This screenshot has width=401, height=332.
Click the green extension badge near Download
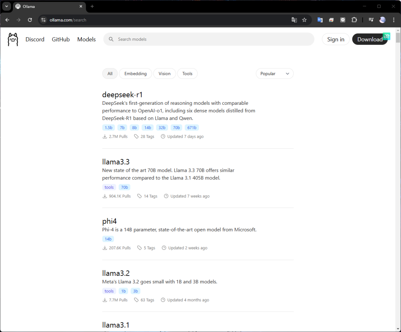[387, 36]
